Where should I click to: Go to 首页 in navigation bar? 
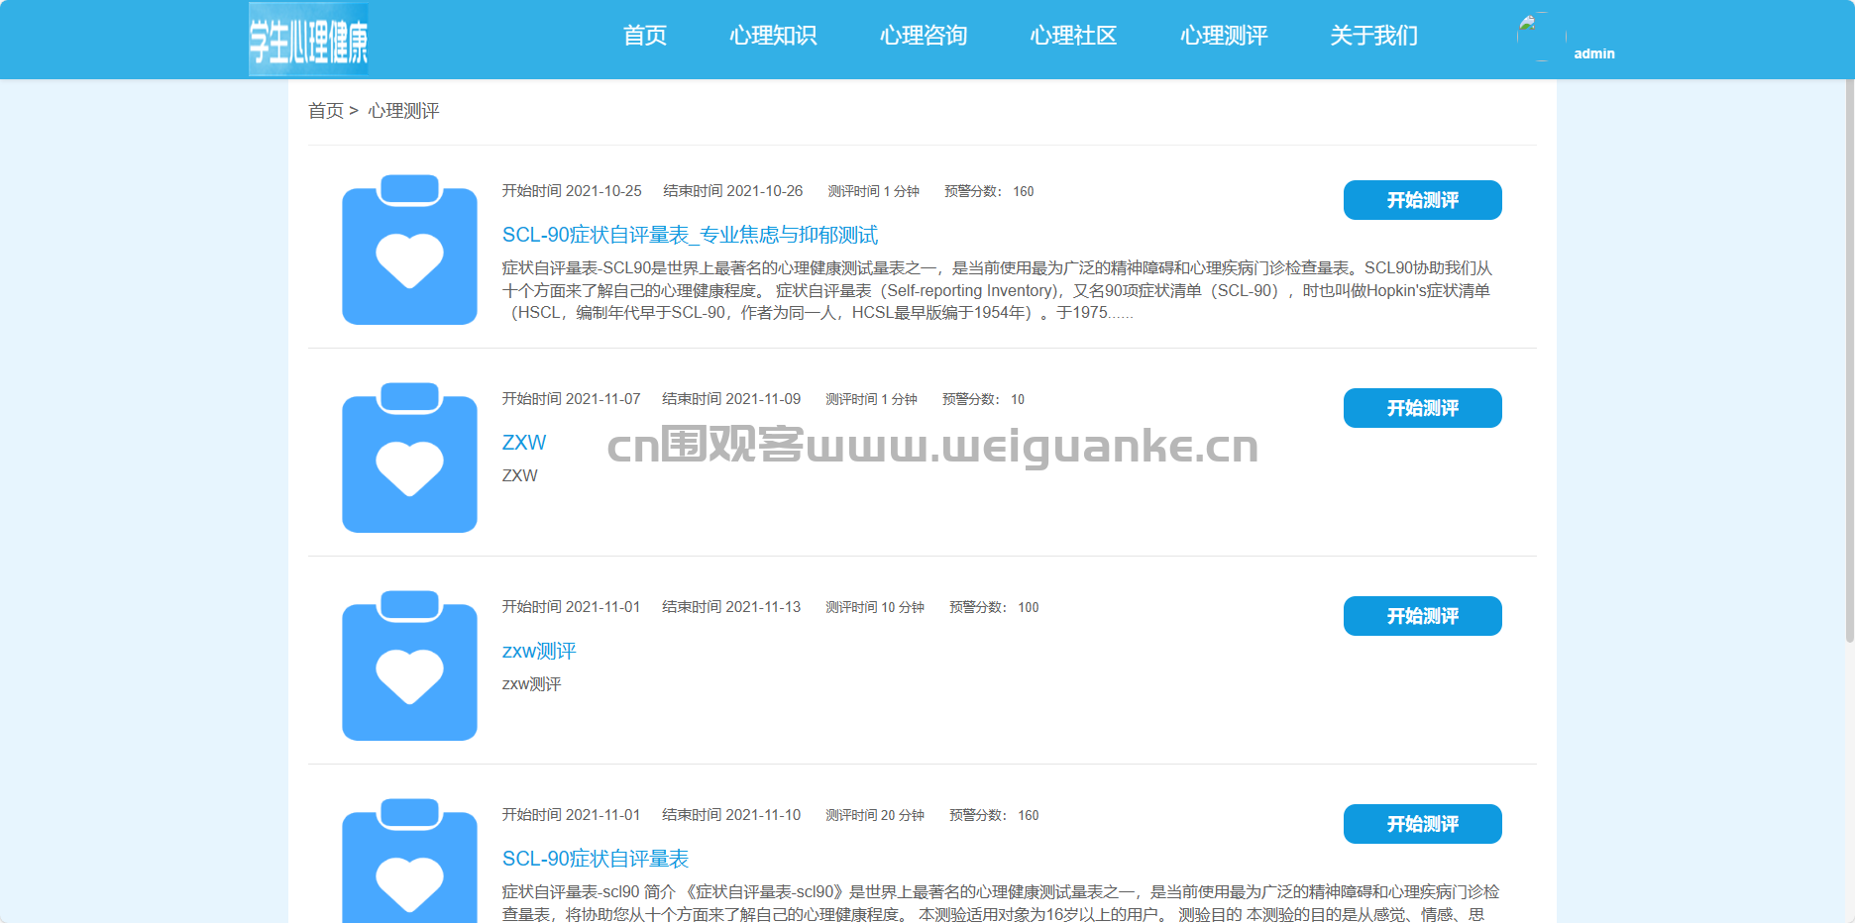coord(644,36)
